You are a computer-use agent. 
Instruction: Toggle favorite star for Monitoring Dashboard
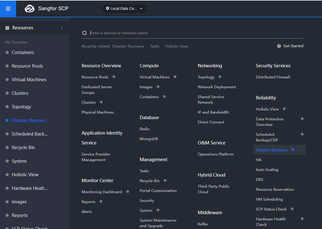tap(128, 192)
